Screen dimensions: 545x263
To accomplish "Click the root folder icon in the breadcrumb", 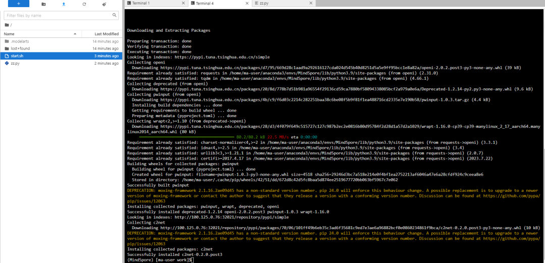I will click(x=7, y=25).
